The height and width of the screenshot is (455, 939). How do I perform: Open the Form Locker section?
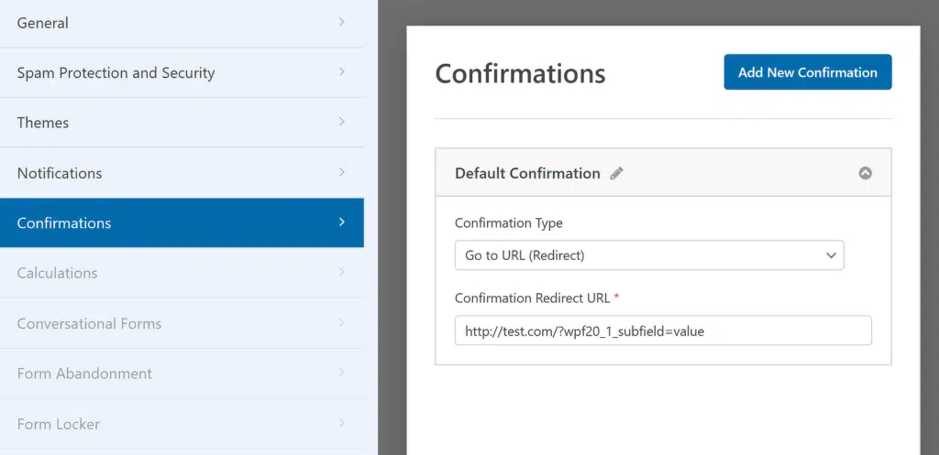click(182, 424)
